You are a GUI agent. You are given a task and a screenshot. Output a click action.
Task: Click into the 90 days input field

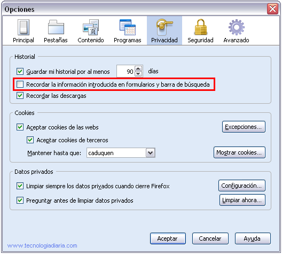pos(126,71)
